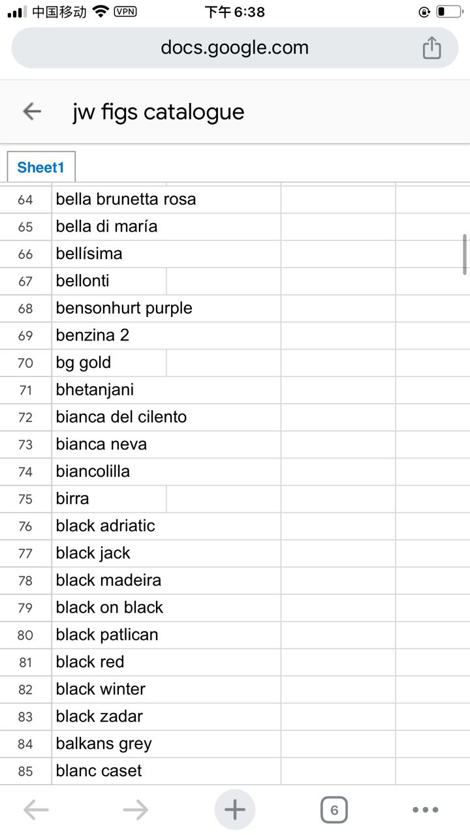
Task: Select the cell 'black madeira'
Action: 166,580
